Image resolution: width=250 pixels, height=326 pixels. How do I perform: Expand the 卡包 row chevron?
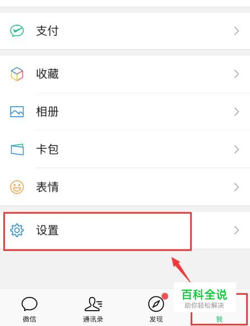(x=236, y=149)
